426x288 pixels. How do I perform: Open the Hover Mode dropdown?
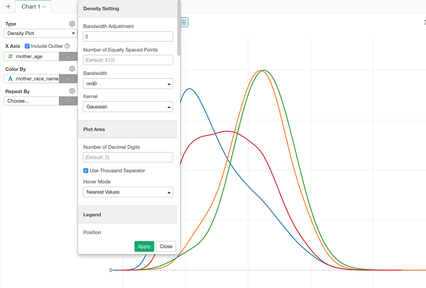point(128,192)
